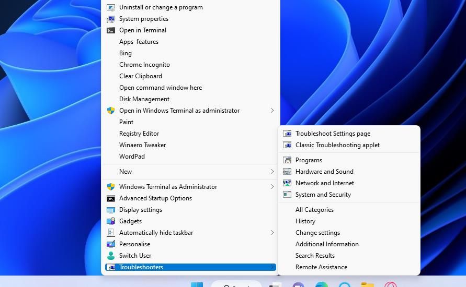Expand the Troubleshooters submenu arrow
The height and width of the screenshot is (287, 466).
[x=272, y=267]
